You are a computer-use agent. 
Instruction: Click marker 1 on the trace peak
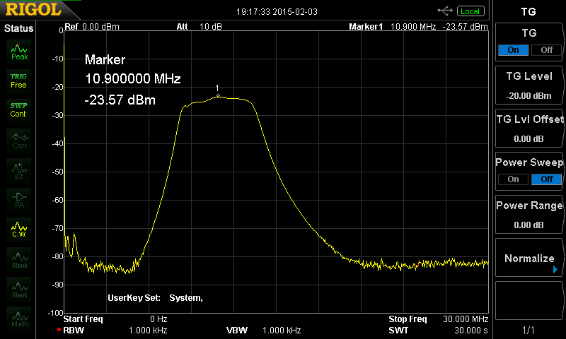point(218,95)
